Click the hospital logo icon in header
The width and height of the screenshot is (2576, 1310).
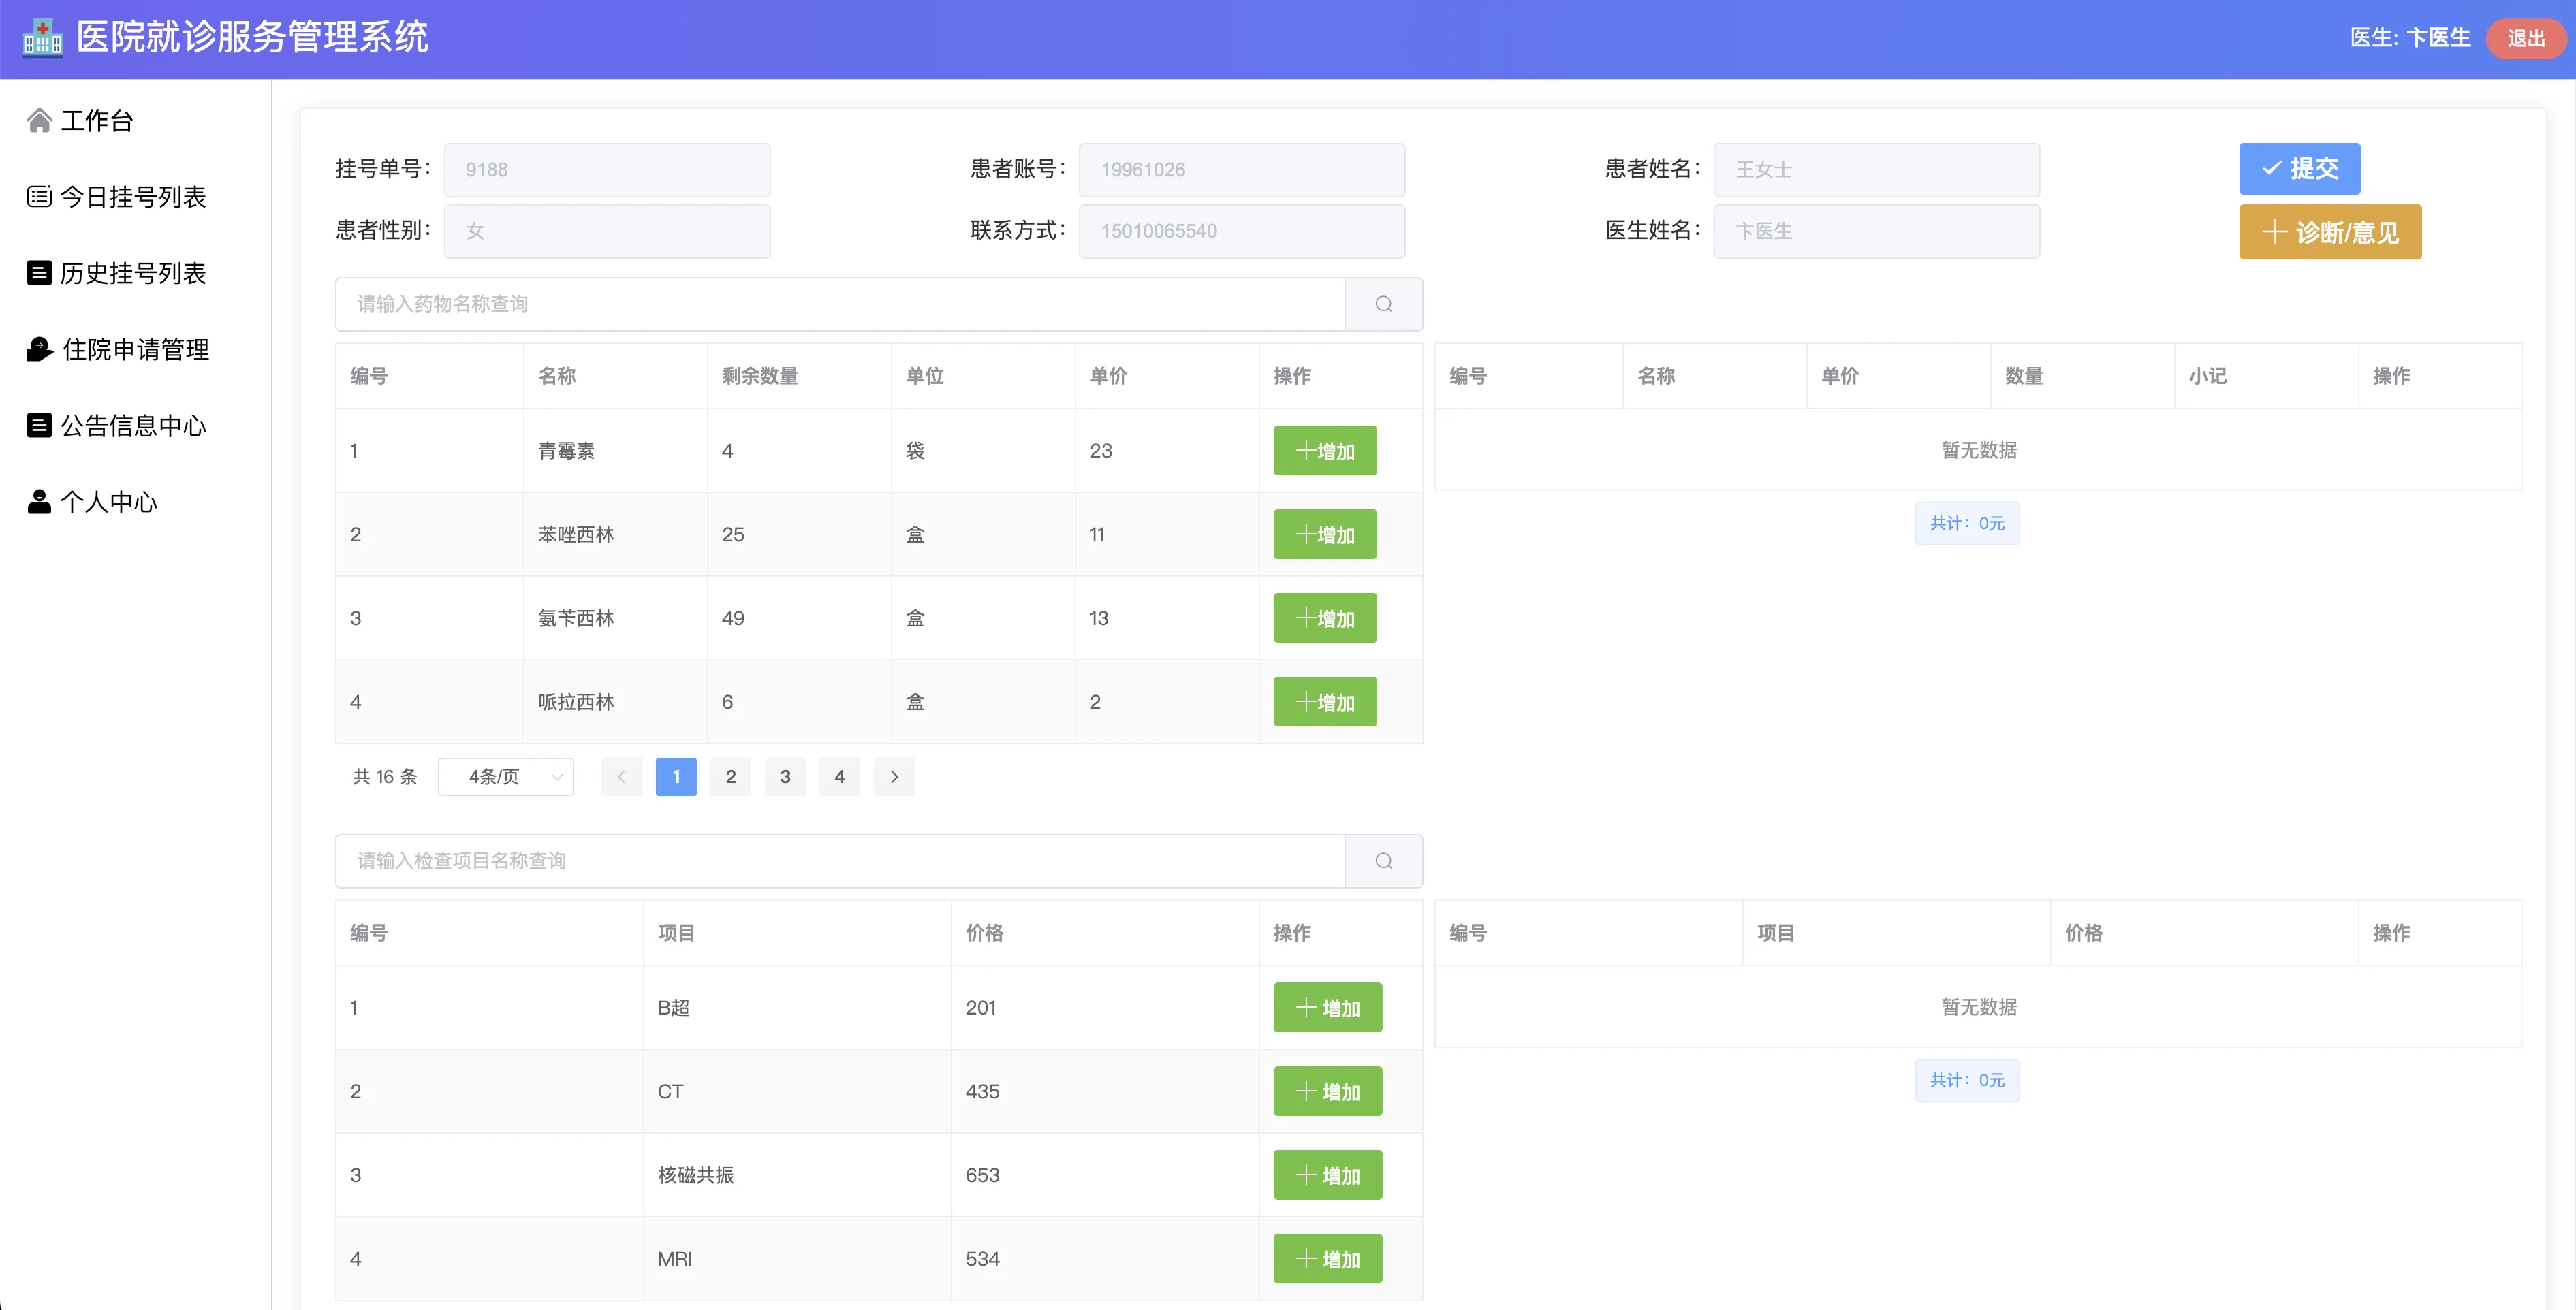[42, 38]
